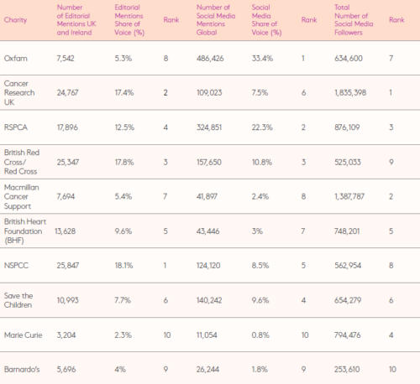Click Marie Curie followers 794,476
Viewport: 420px width, 384px height.
348,335
